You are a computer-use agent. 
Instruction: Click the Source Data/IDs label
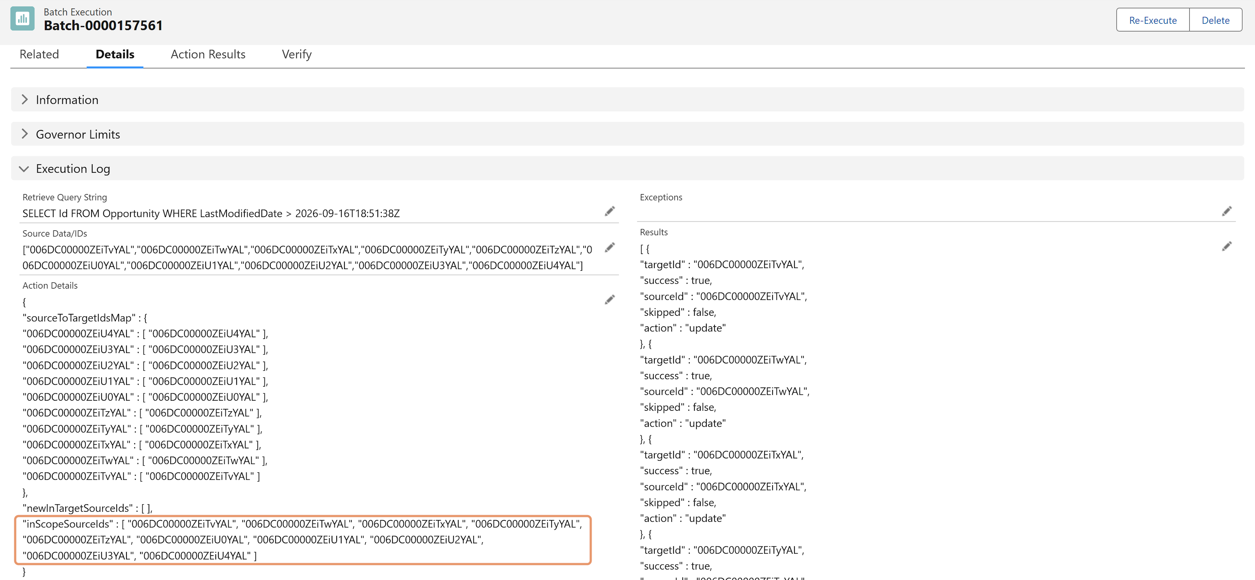point(55,234)
